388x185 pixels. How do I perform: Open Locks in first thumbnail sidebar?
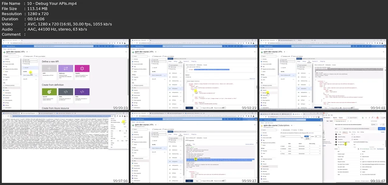coord(6,80)
